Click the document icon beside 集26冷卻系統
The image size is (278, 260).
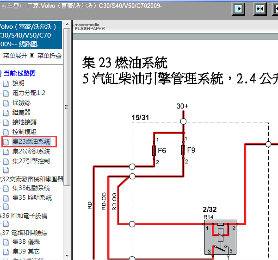pos(6,152)
